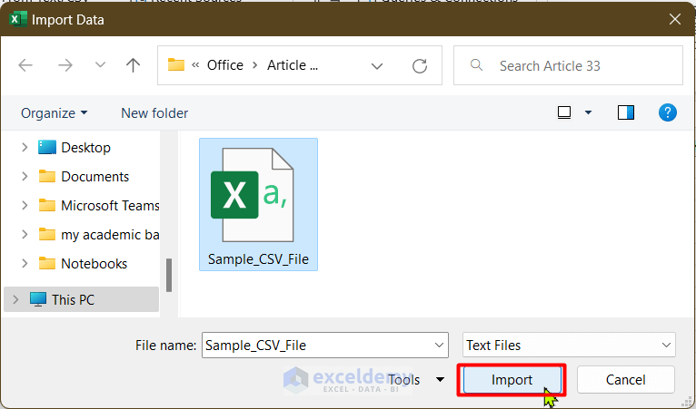Click the change view layout icon
The height and width of the screenshot is (409, 696).
point(564,112)
